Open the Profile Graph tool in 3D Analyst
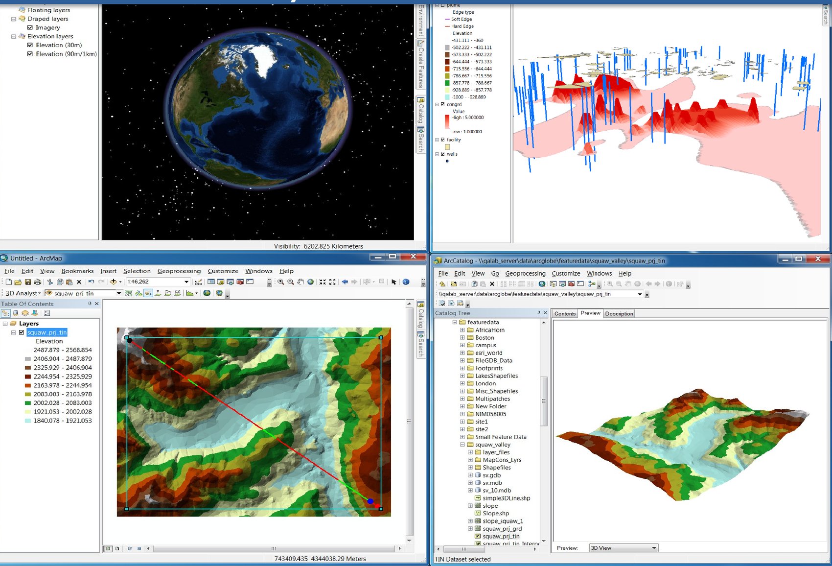 190,293
